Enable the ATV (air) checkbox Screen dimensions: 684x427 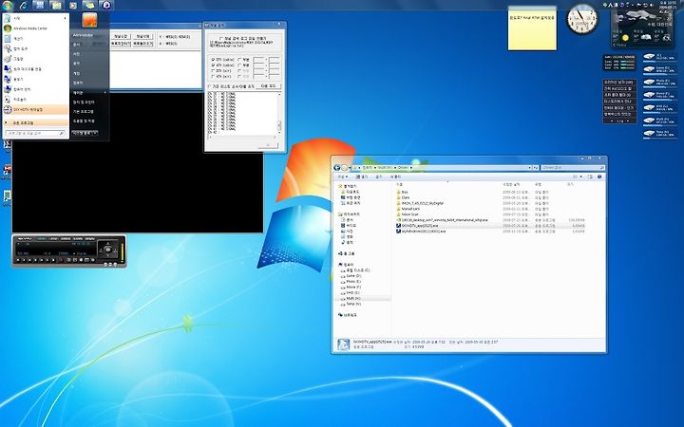(213, 76)
